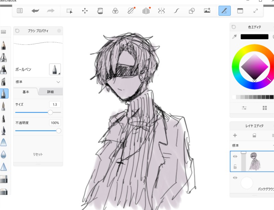Click inside the color diamond picker
The height and width of the screenshot is (210, 274).
pyautogui.click(x=254, y=67)
